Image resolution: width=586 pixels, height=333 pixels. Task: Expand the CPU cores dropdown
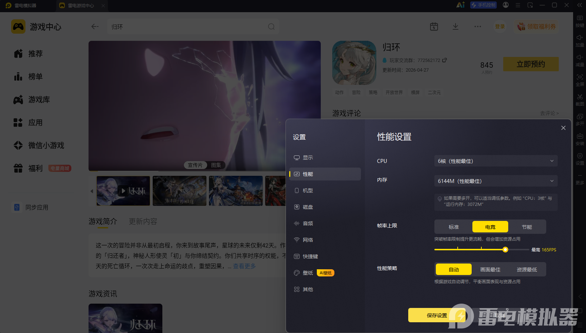(496, 161)
